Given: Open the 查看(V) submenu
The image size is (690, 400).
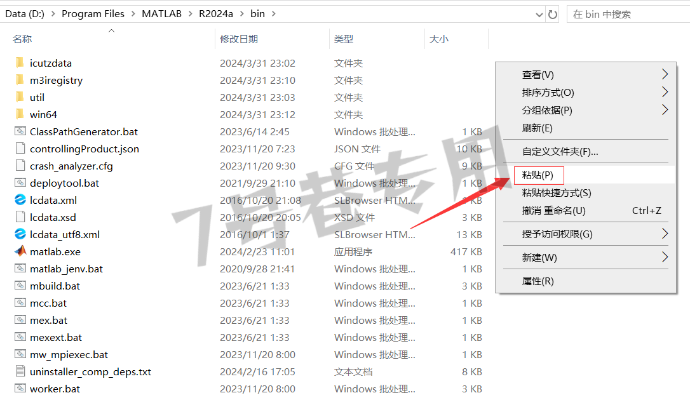Looking at the screenshot, I should click(586, 75).
